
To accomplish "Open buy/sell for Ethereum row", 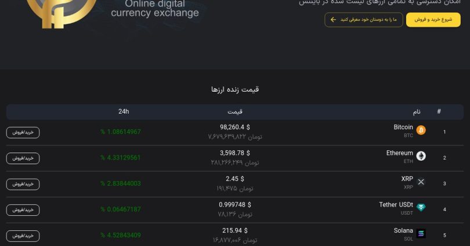I will coord(23,158).
